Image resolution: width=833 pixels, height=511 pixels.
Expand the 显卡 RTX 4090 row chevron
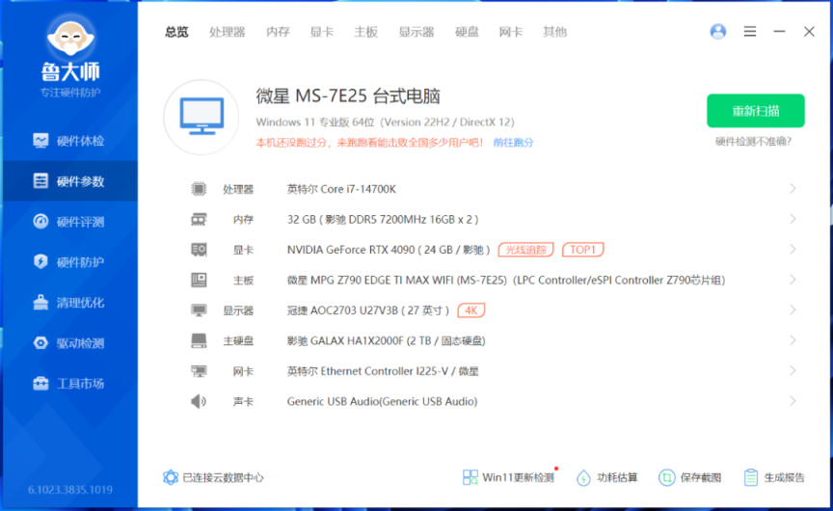[793, 249]
